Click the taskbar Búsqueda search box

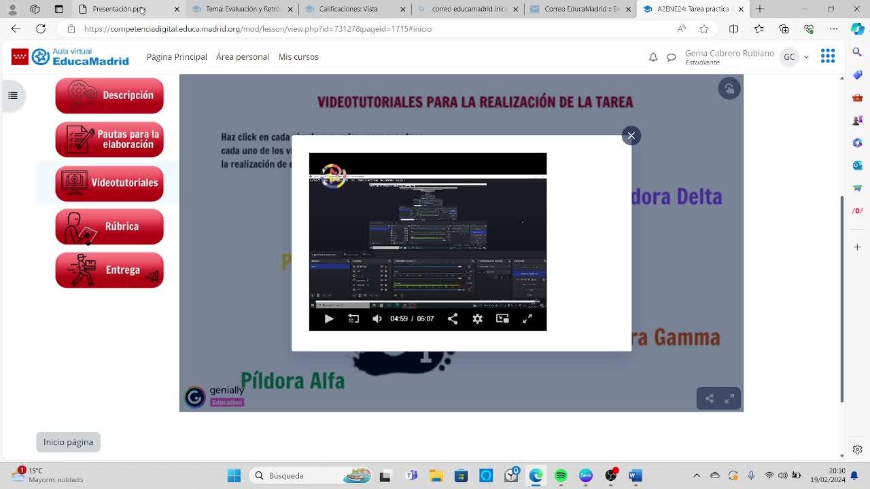312,475
